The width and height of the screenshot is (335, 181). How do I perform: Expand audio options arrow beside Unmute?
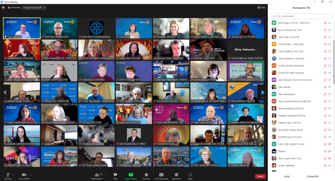pyautogui.click(x=14, y=175)
